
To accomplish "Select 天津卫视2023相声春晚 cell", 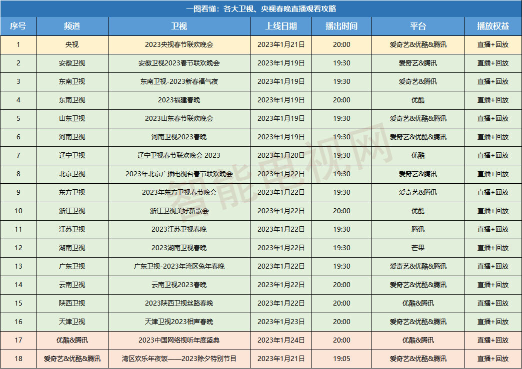I will point(179,322).
